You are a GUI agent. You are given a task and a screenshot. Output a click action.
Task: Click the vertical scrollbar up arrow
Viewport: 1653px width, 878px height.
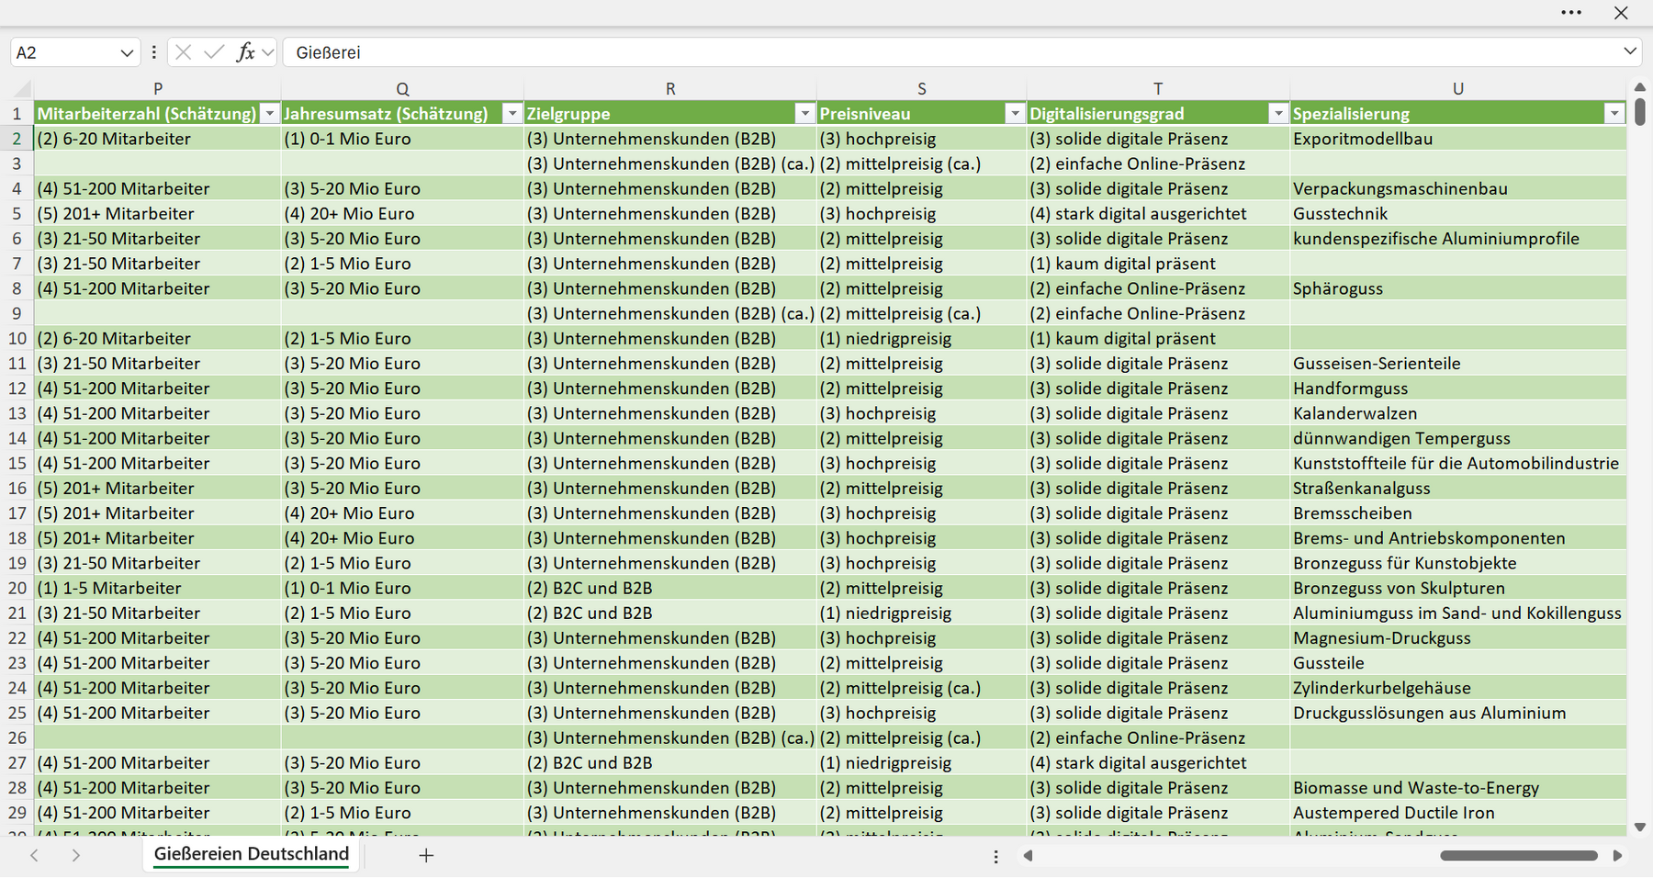coord(1639,87)
